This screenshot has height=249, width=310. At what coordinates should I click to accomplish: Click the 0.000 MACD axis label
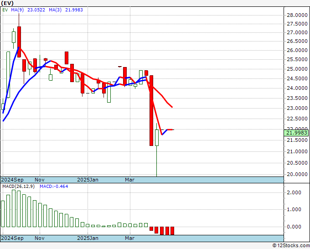[x=294, y=227]
